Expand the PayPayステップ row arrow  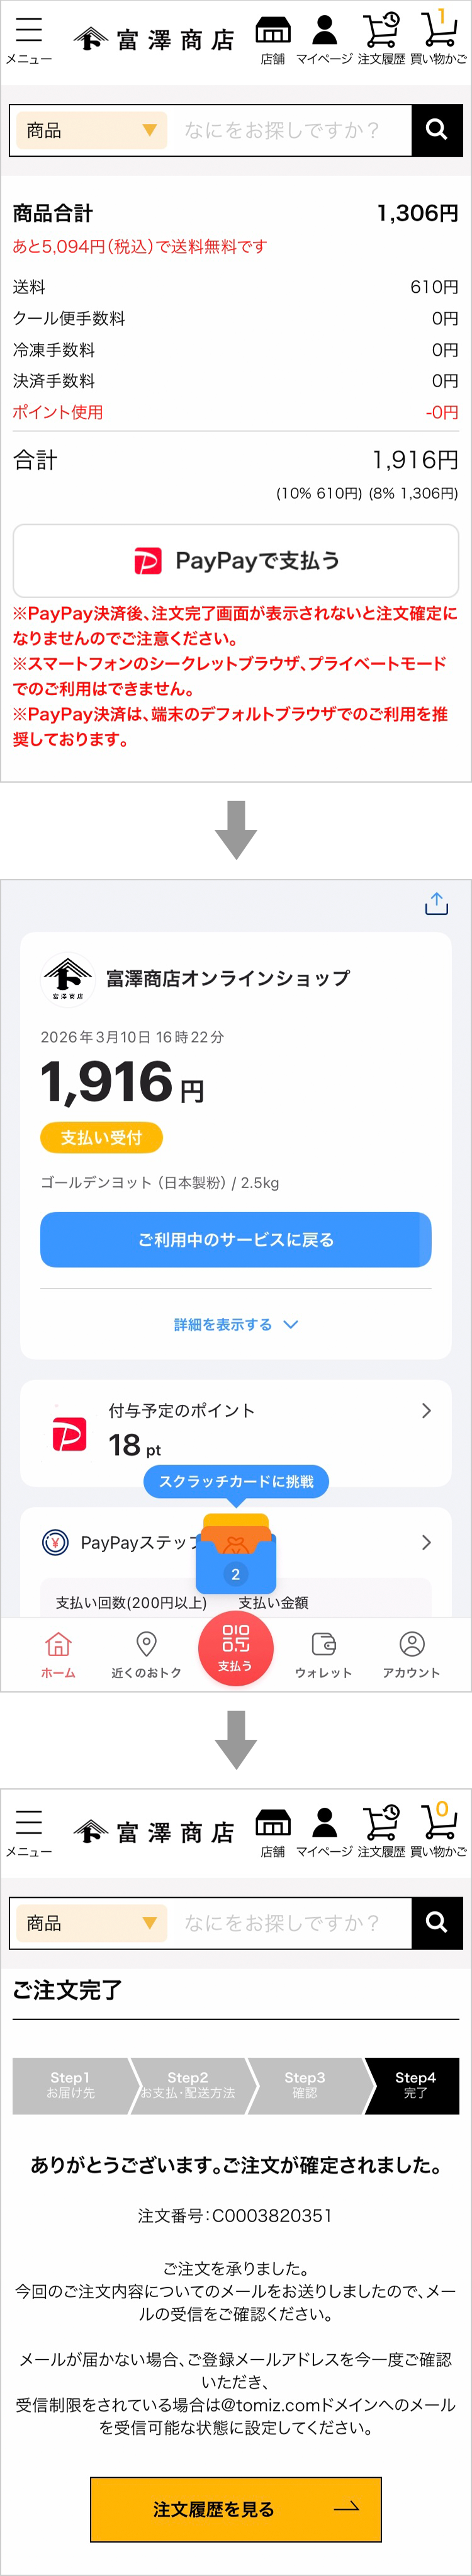tap(426, 1542)
